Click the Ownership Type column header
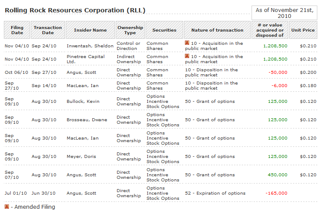The height and width of the screenshot is (213, 328). 130,30
